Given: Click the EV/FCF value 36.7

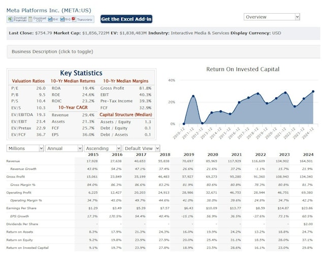Looking at the screenshot, I should pyautogui.click(x=41, y=134).
